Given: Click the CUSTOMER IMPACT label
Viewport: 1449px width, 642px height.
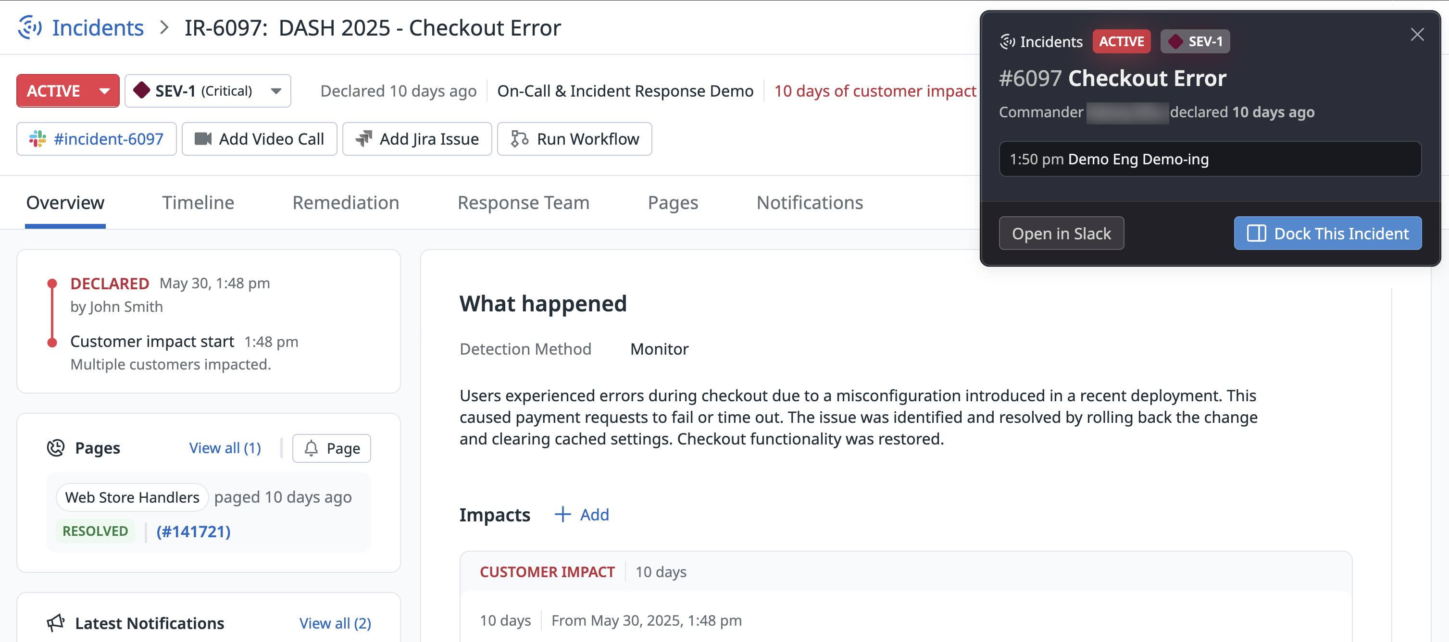Looking at the screenshot, I should pyautogui.click(x=547, y=572).
